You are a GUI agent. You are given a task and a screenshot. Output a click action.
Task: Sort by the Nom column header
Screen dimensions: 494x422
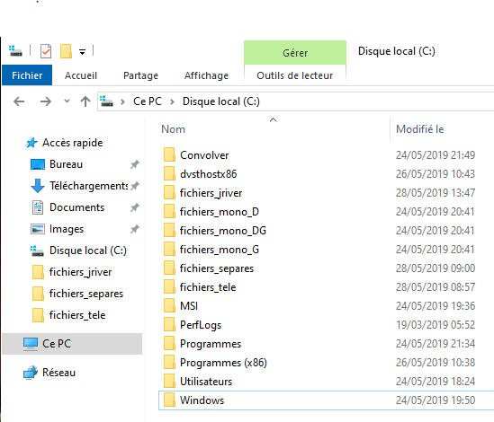click(x=174, y=129)
